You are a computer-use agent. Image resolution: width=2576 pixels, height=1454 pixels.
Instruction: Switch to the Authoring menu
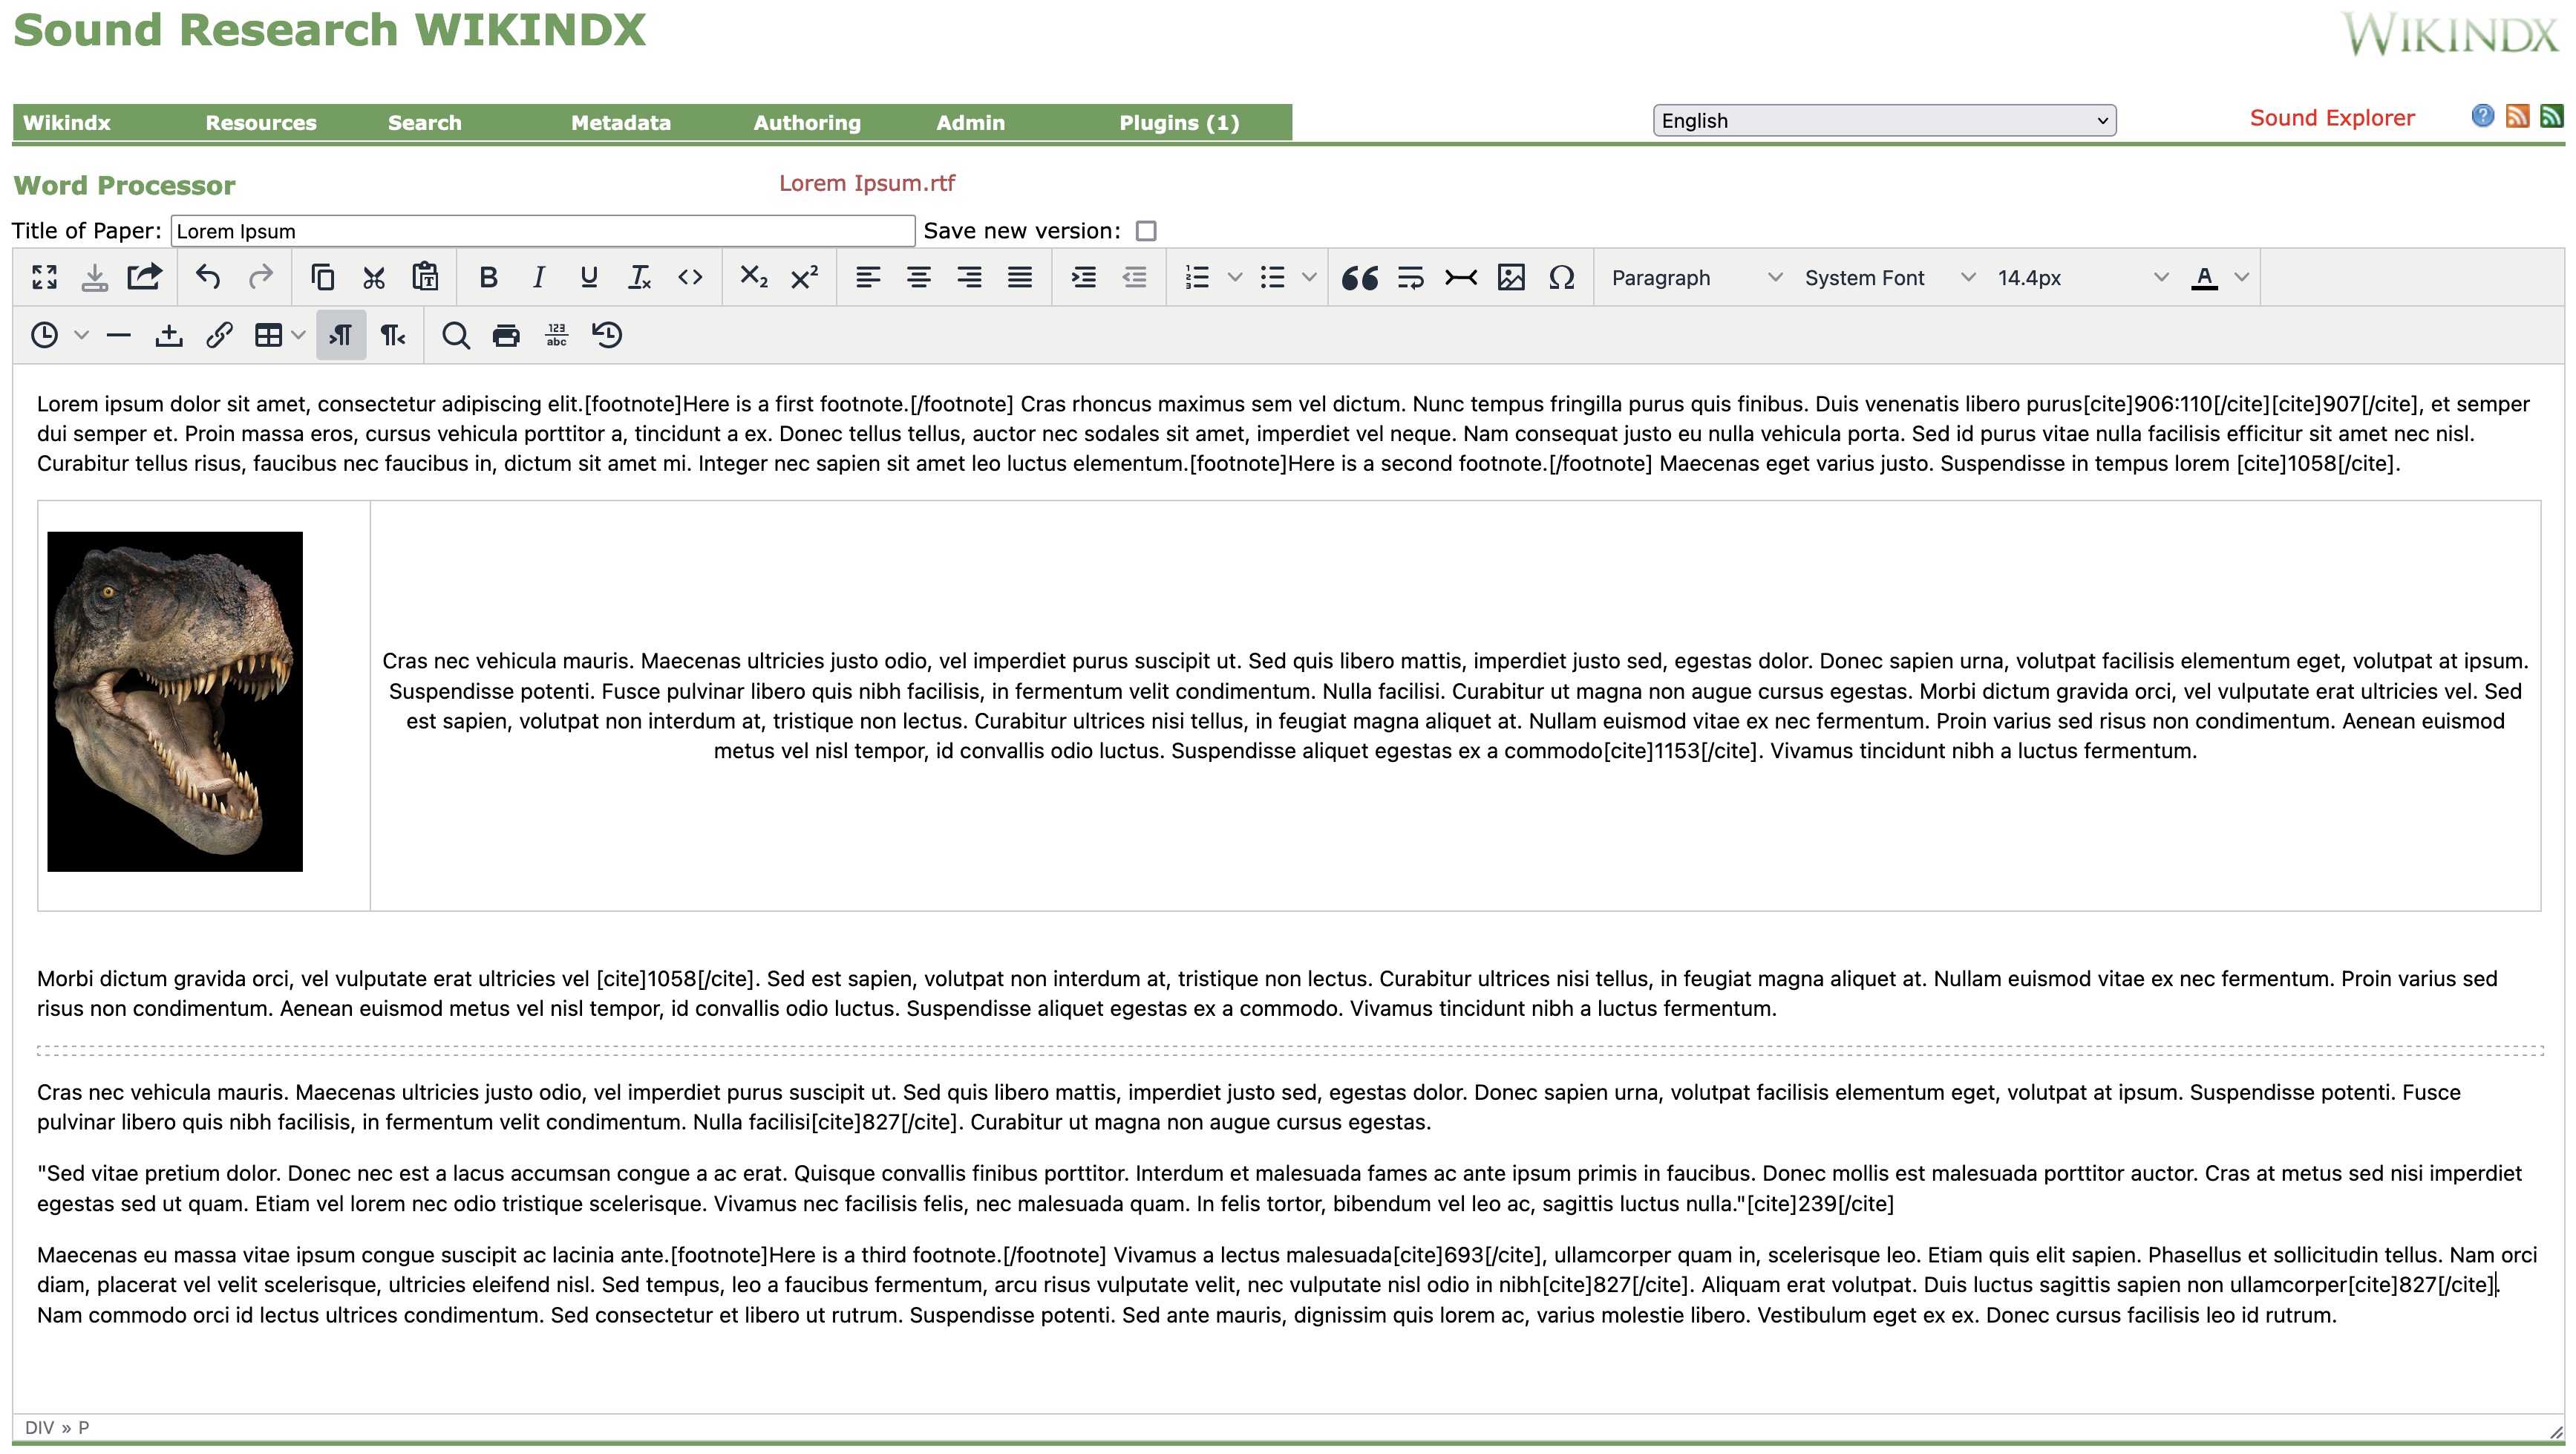pyautogui.click(x=806, y=122)
